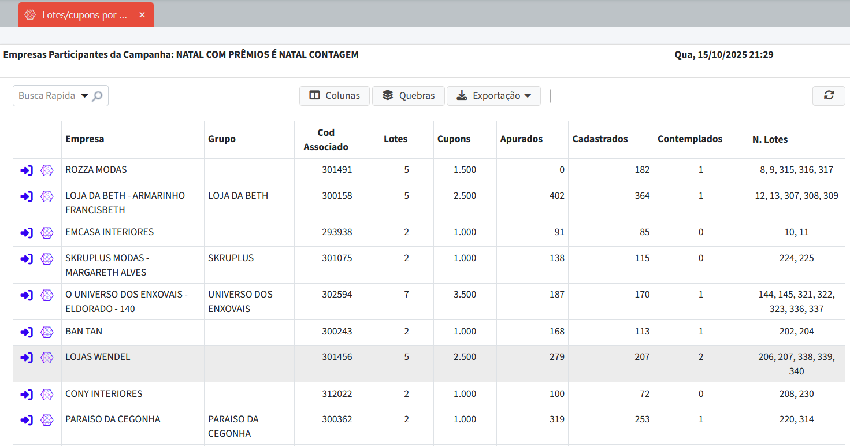850x446 pixels.
Task: Close the Lotes/cupons por tab
Action: click(142, 15)
